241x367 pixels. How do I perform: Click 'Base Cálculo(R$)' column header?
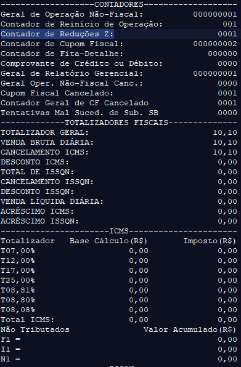108,241
